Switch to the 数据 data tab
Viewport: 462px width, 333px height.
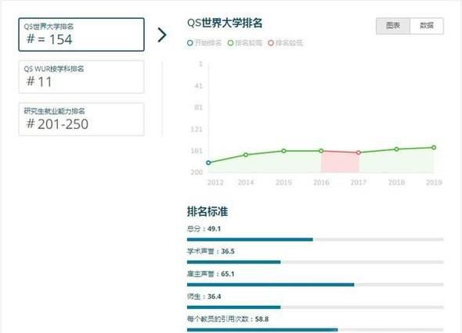tap(427, 26)
